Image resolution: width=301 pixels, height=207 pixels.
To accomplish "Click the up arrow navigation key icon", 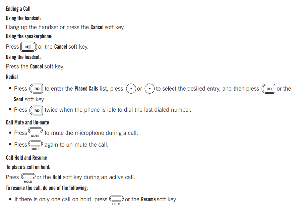I will click(131, 89).
